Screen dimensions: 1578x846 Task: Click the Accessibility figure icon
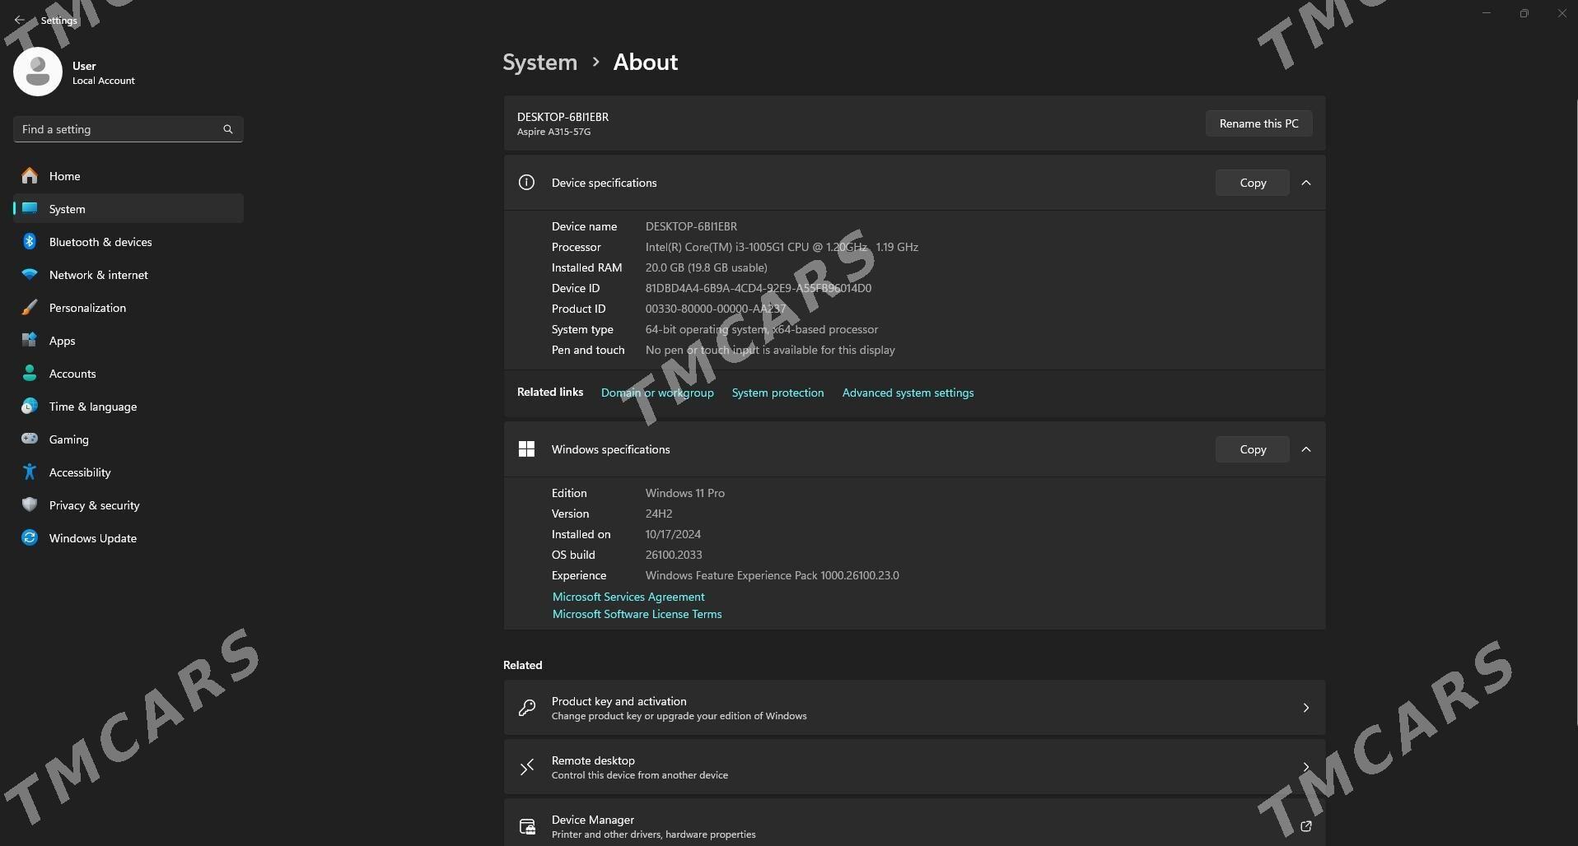point(30,472)
